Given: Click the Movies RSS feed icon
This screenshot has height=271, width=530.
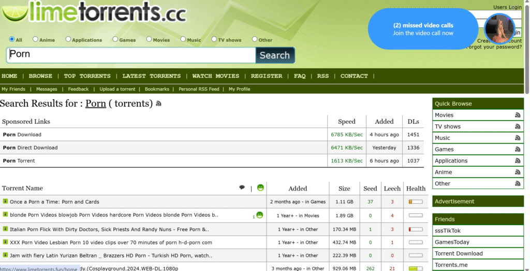Looking at the screenshot, I should pyautogui.click(x=517, y=115).
